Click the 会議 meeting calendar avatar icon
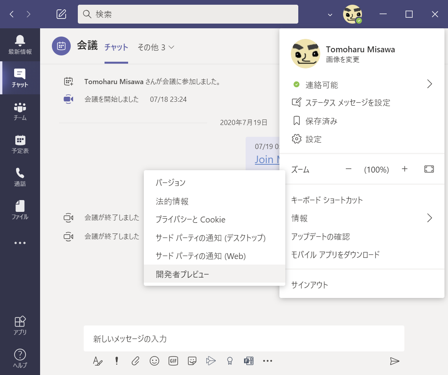This screenshot has width=448, height=375. (61, 46)
